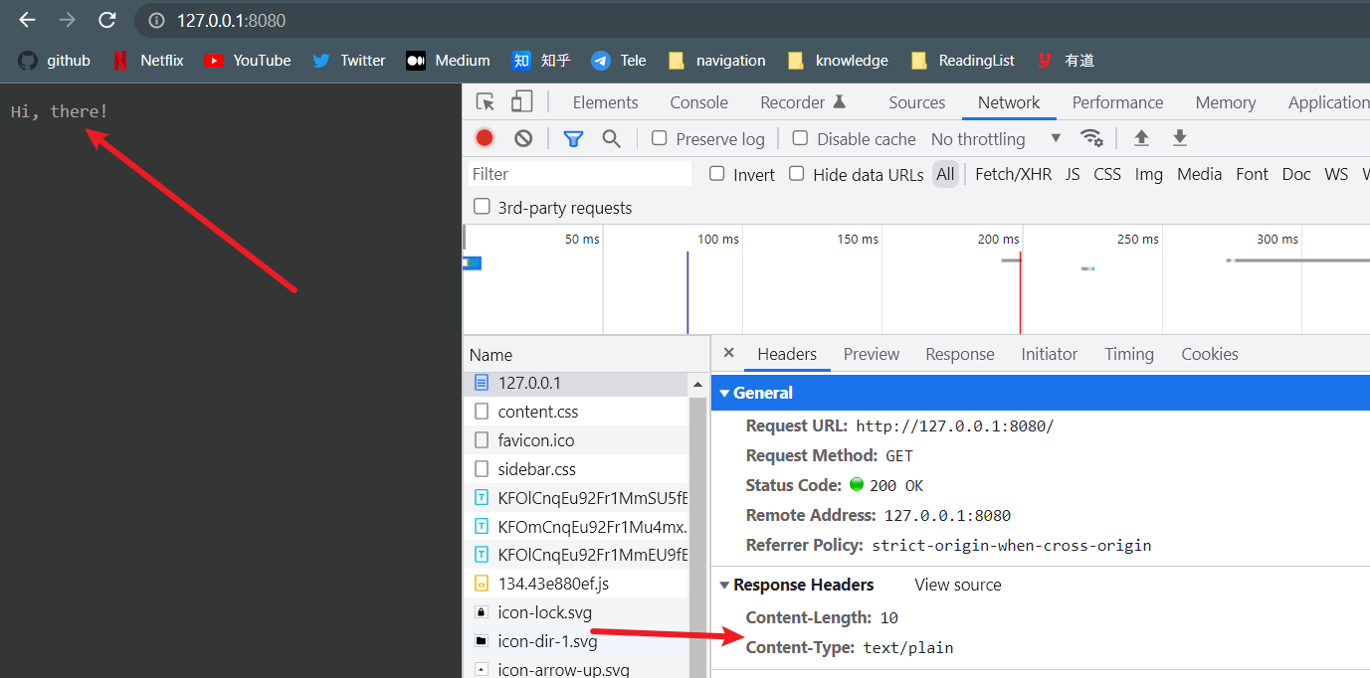1370x678 pixels.
Task: Stop recording network log (red circle)
Action: (485, 138)
